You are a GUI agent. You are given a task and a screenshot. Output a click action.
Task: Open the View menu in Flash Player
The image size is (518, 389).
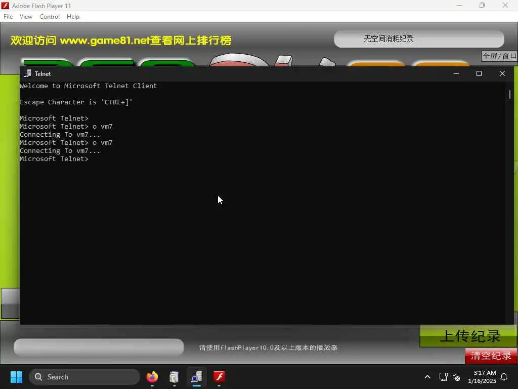tap(26, 17)
